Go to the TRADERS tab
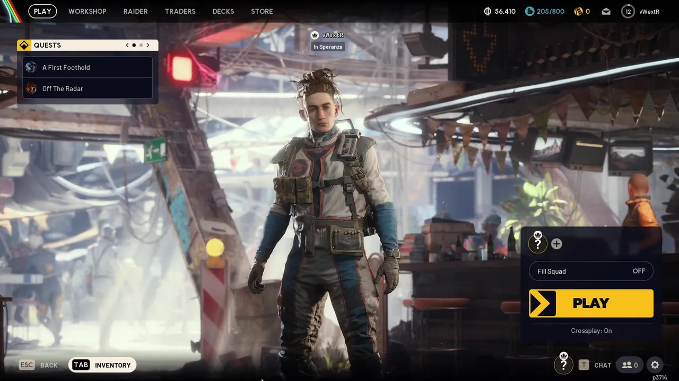The width and height of the screenshot is (679, 381). tap(180, 11)
